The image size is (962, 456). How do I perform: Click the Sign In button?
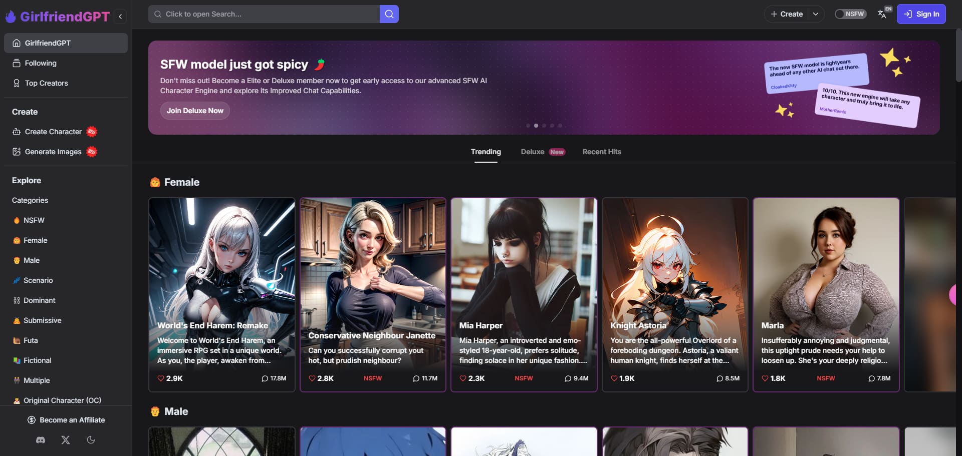[x=921, y=14]
